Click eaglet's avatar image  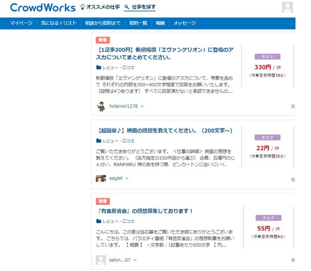tap(101, 178)
